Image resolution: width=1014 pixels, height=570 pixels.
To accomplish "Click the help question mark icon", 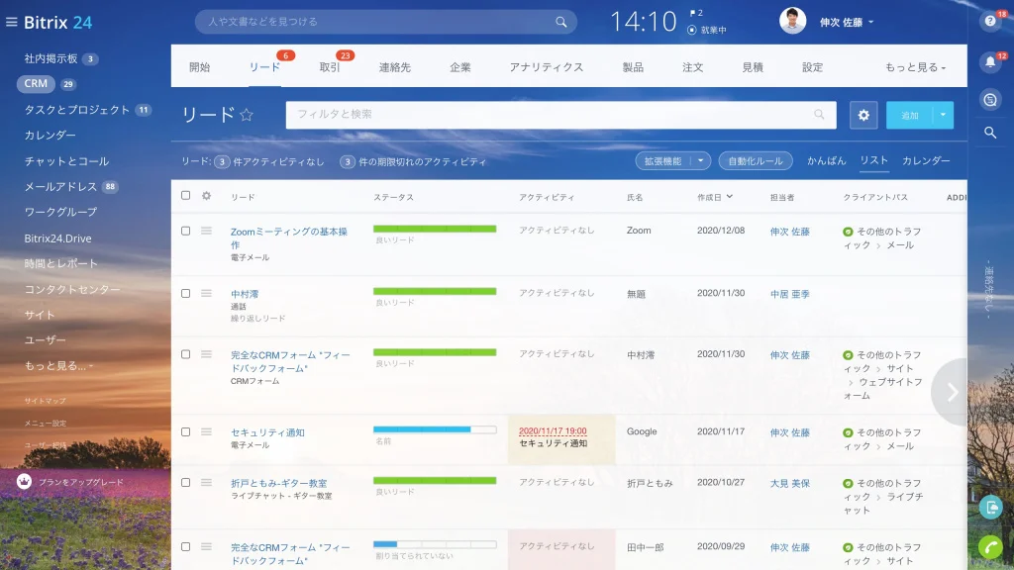I will pos(989,22).
